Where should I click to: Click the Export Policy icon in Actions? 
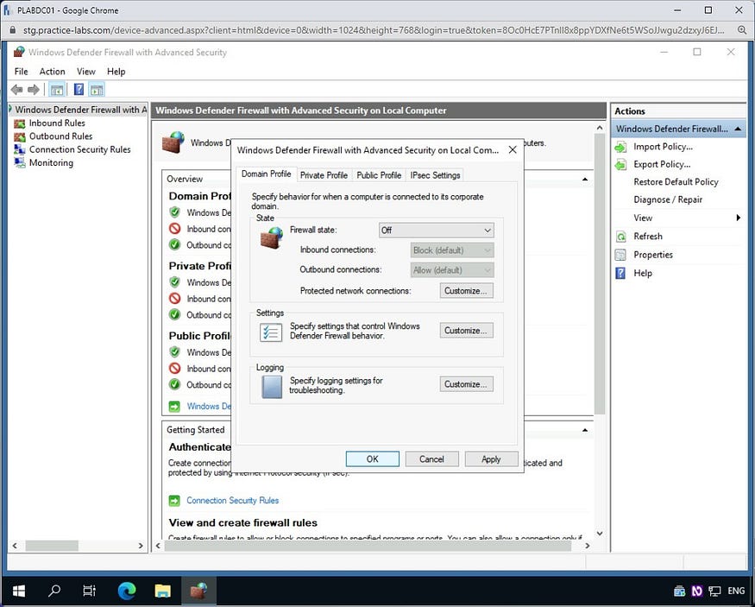click(620, 165)
